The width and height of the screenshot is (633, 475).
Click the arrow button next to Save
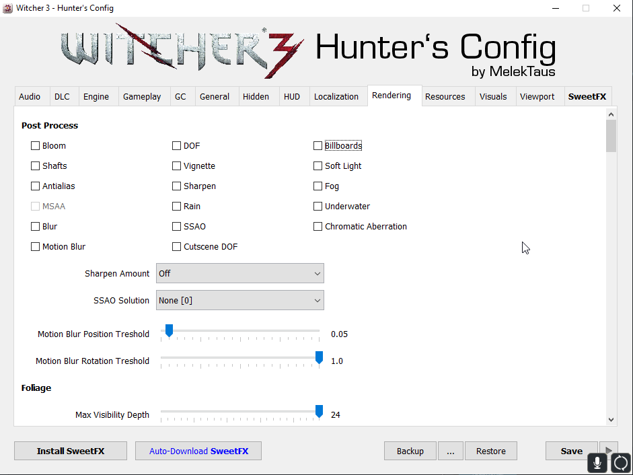point(609,451)
